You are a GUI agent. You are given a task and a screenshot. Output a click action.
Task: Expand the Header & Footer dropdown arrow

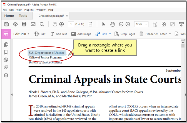pos(170,34)
